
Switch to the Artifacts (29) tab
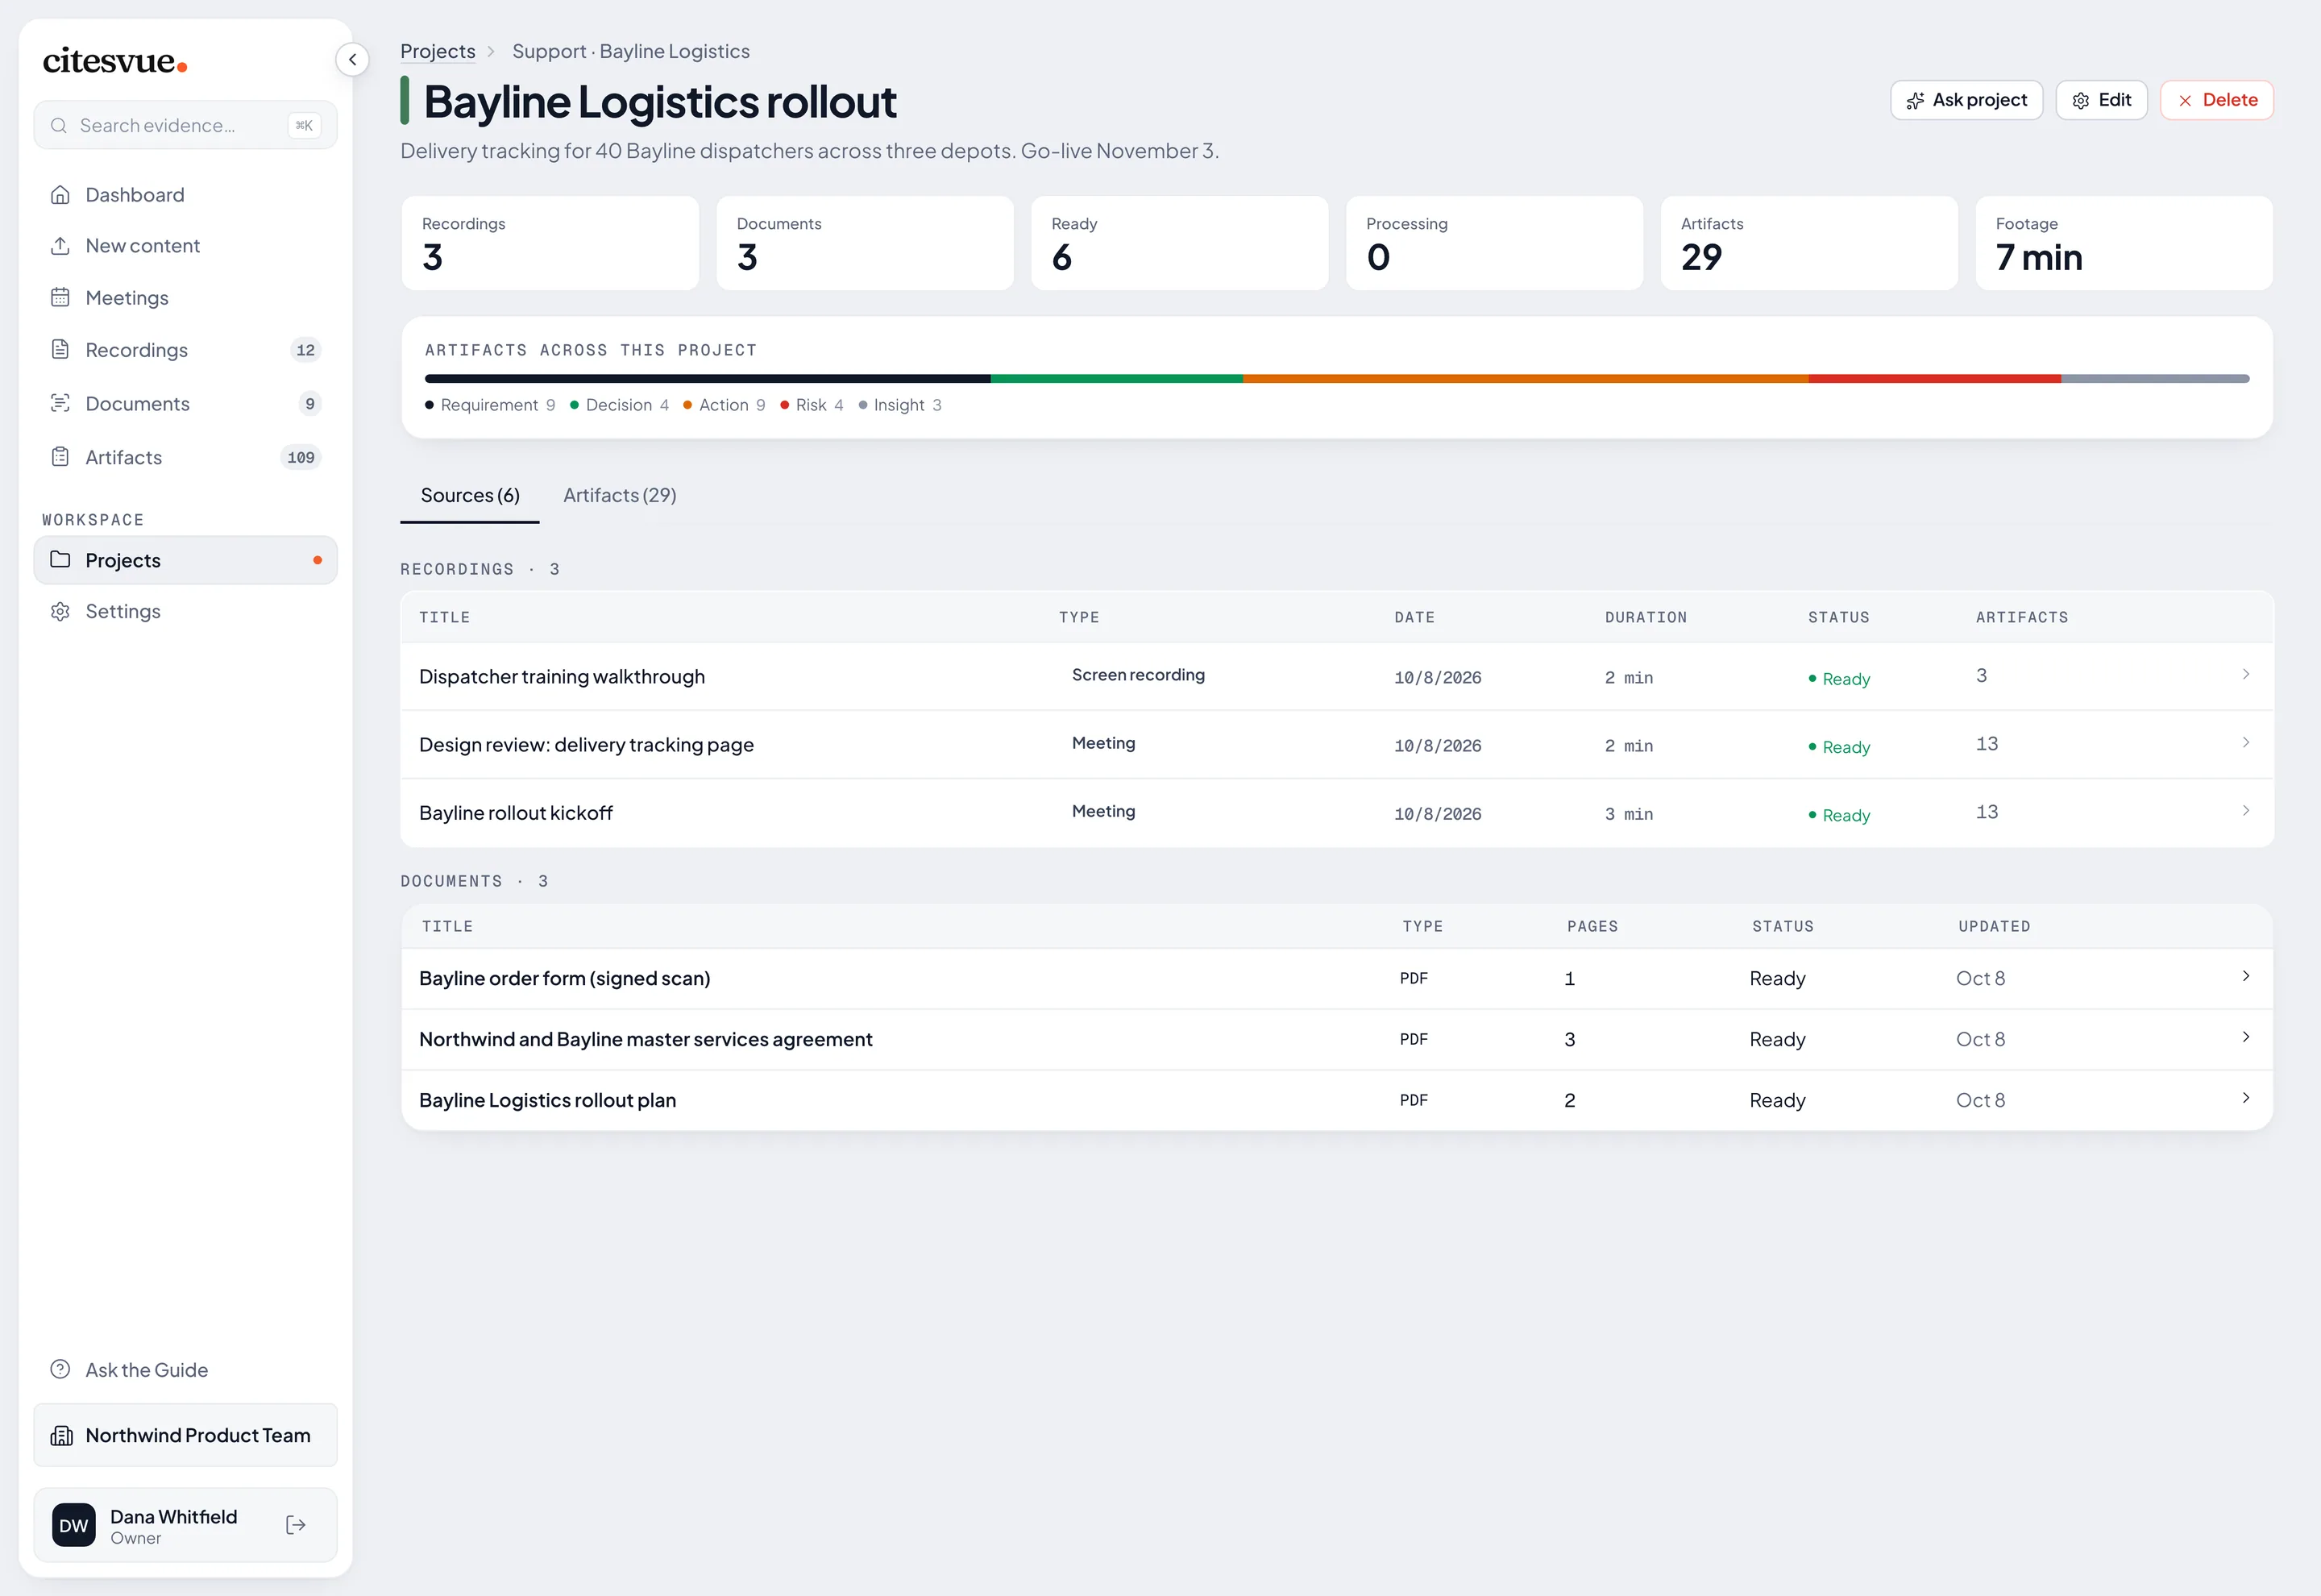[x=620, y=496]
